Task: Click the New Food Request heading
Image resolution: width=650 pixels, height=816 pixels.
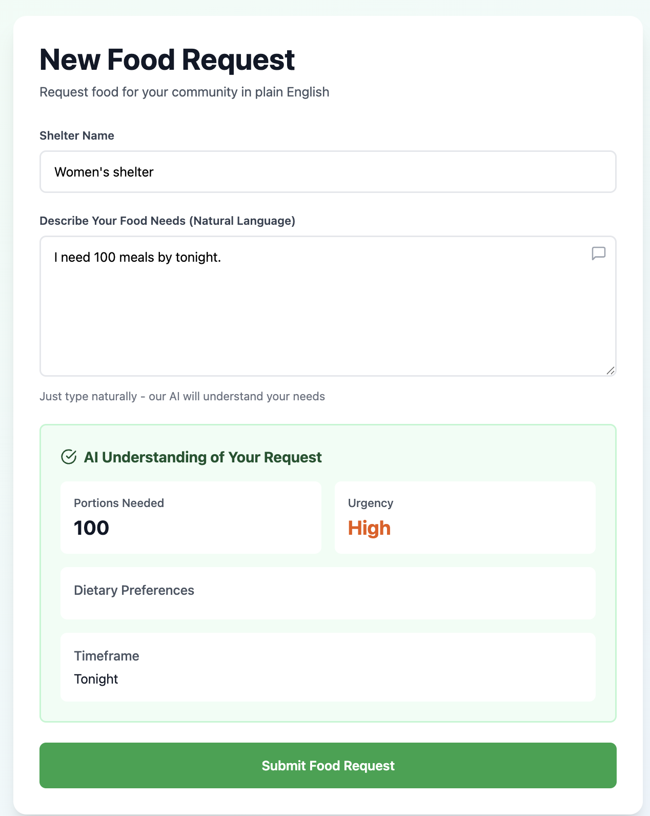Action: coord(167,60)
